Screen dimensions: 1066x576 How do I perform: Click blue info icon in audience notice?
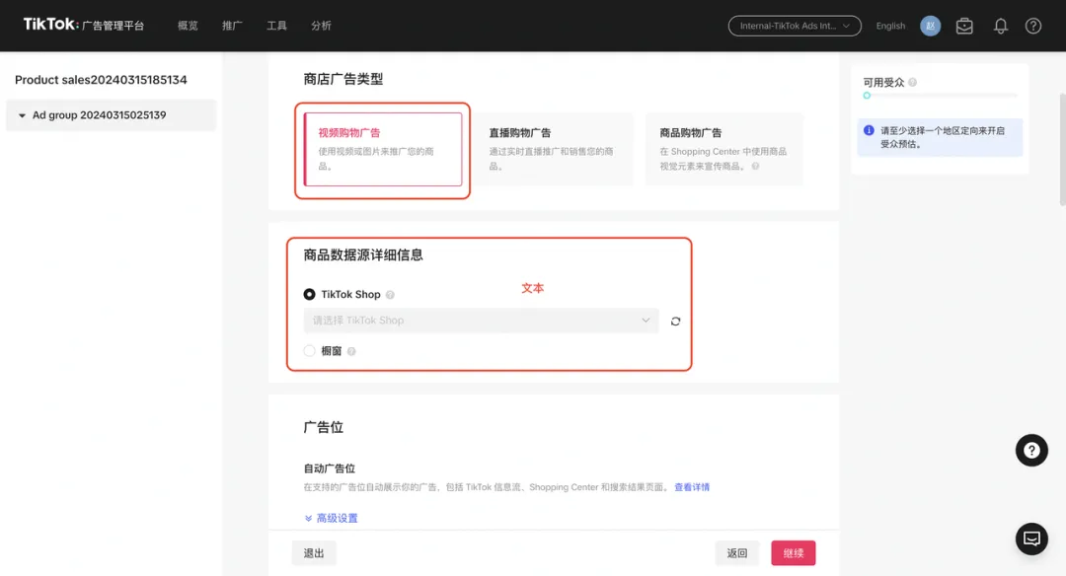click(x=869, y=130)
